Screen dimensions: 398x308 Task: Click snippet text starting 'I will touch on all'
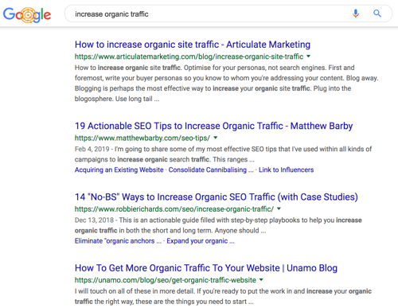tap(223, 296)
